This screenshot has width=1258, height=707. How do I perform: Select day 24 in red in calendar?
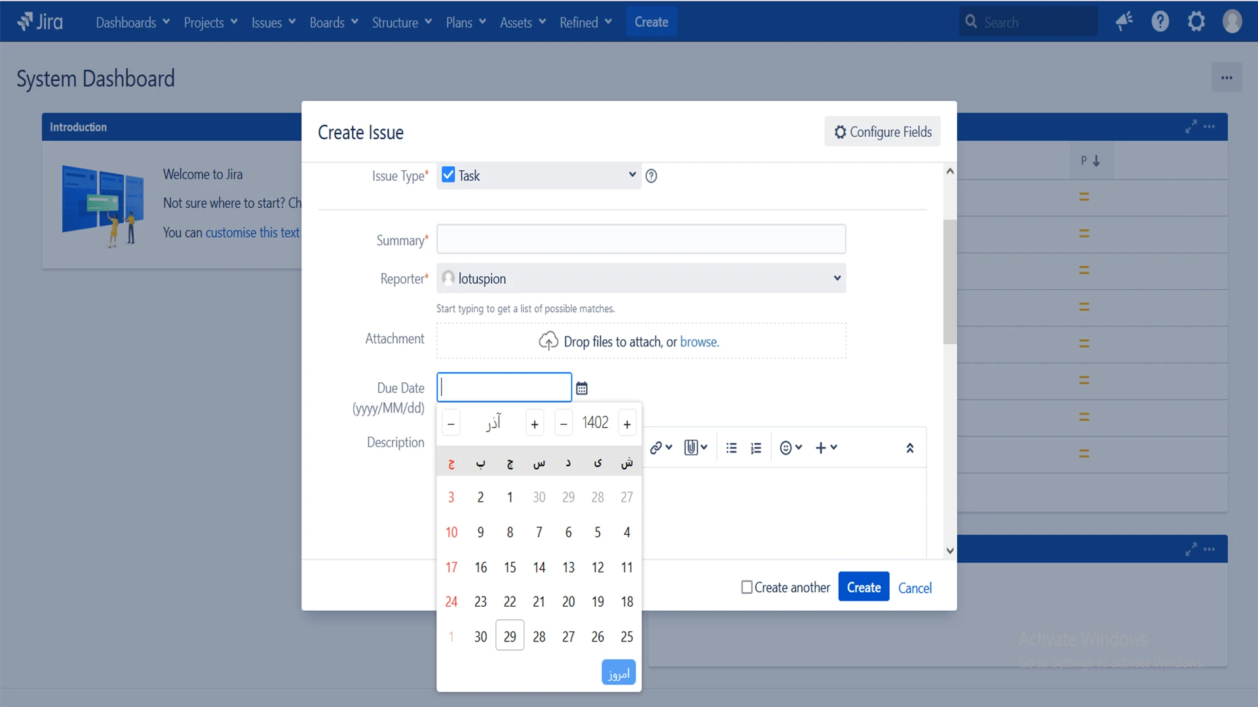(x=451, y=602)
